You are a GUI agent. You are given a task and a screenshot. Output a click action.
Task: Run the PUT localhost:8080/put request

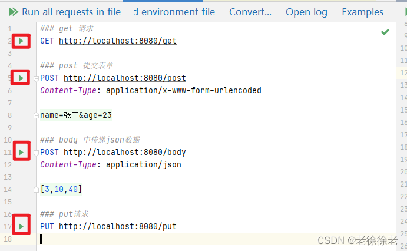pos(21,226)
